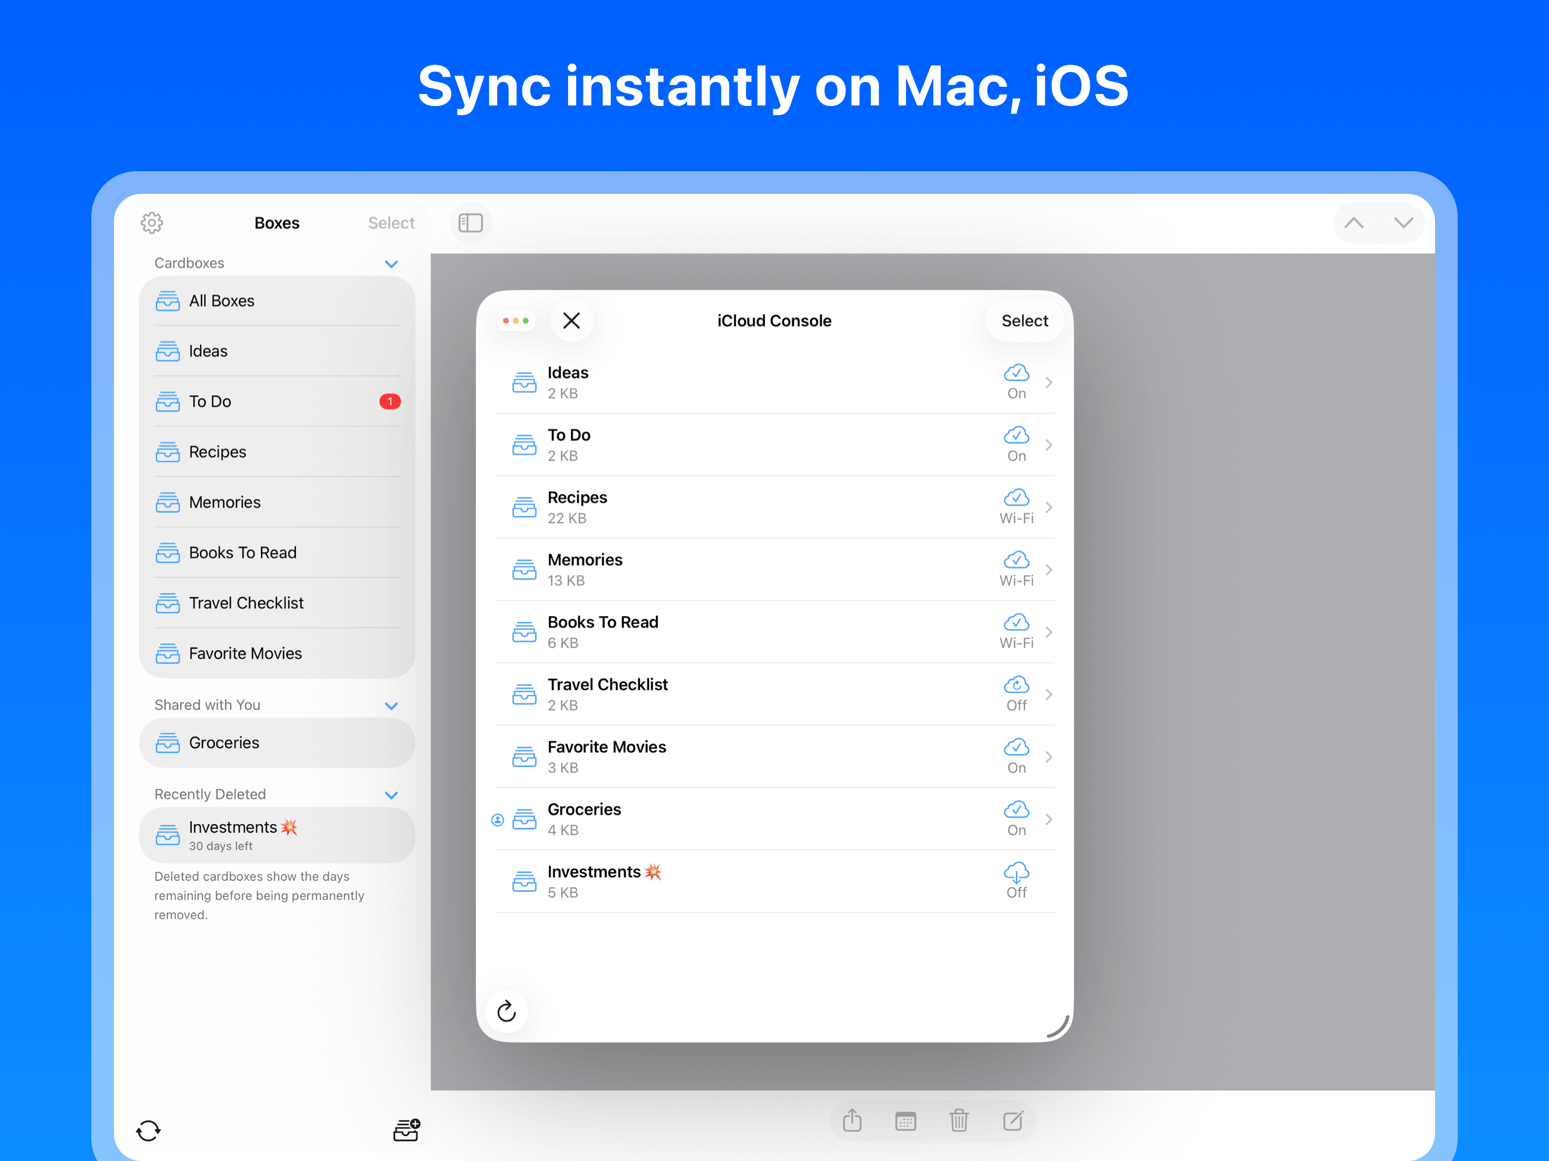This screenshot has width=1549, height=1161.
Task: Open the settings gear in the sidebar
Action: [152, 223]
